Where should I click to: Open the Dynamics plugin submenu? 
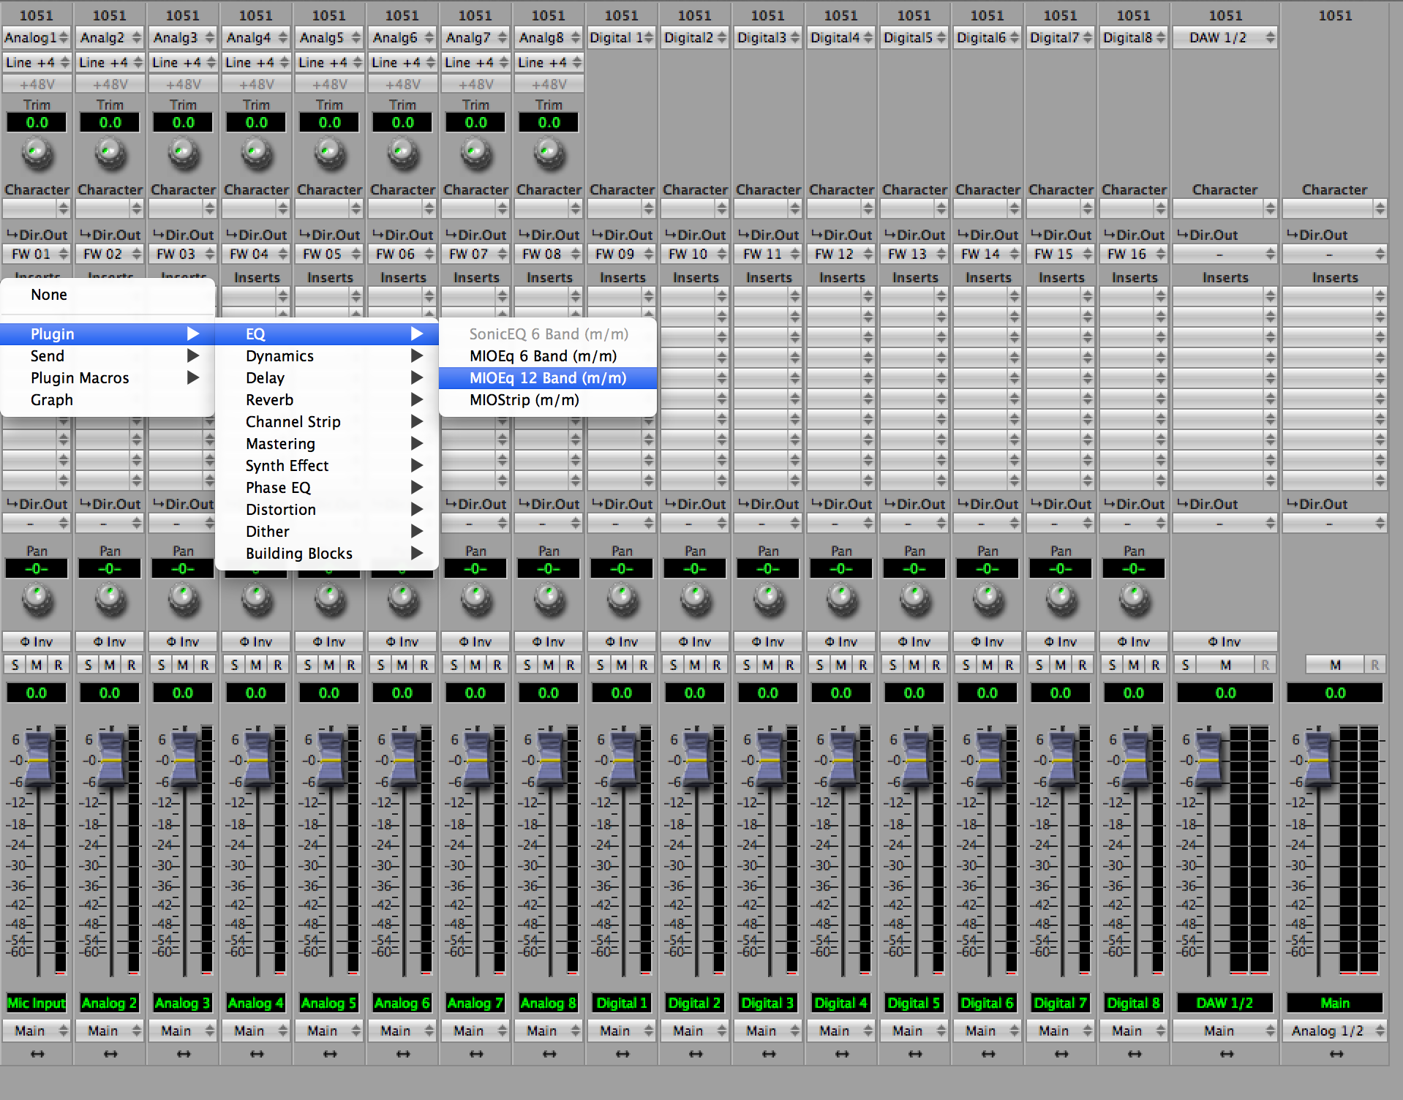(327, 356)
